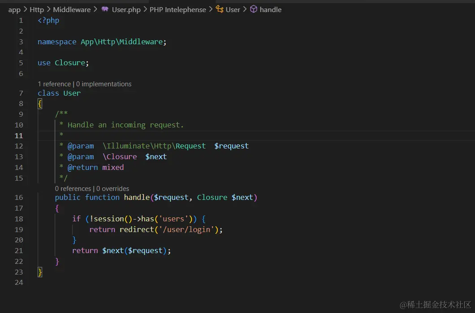The height and width of the screenshot is (313, 475).
Task: Click the '<?php' opening tag
Action: click(x=48, y=20)
